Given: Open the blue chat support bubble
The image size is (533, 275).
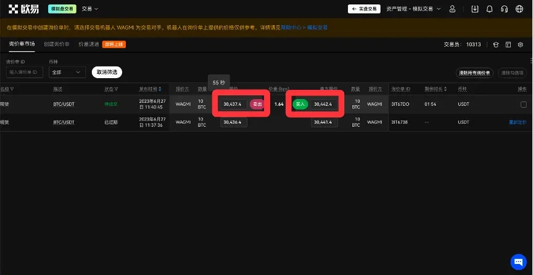Looking at the screenshot, I should [x=518, y=261].
